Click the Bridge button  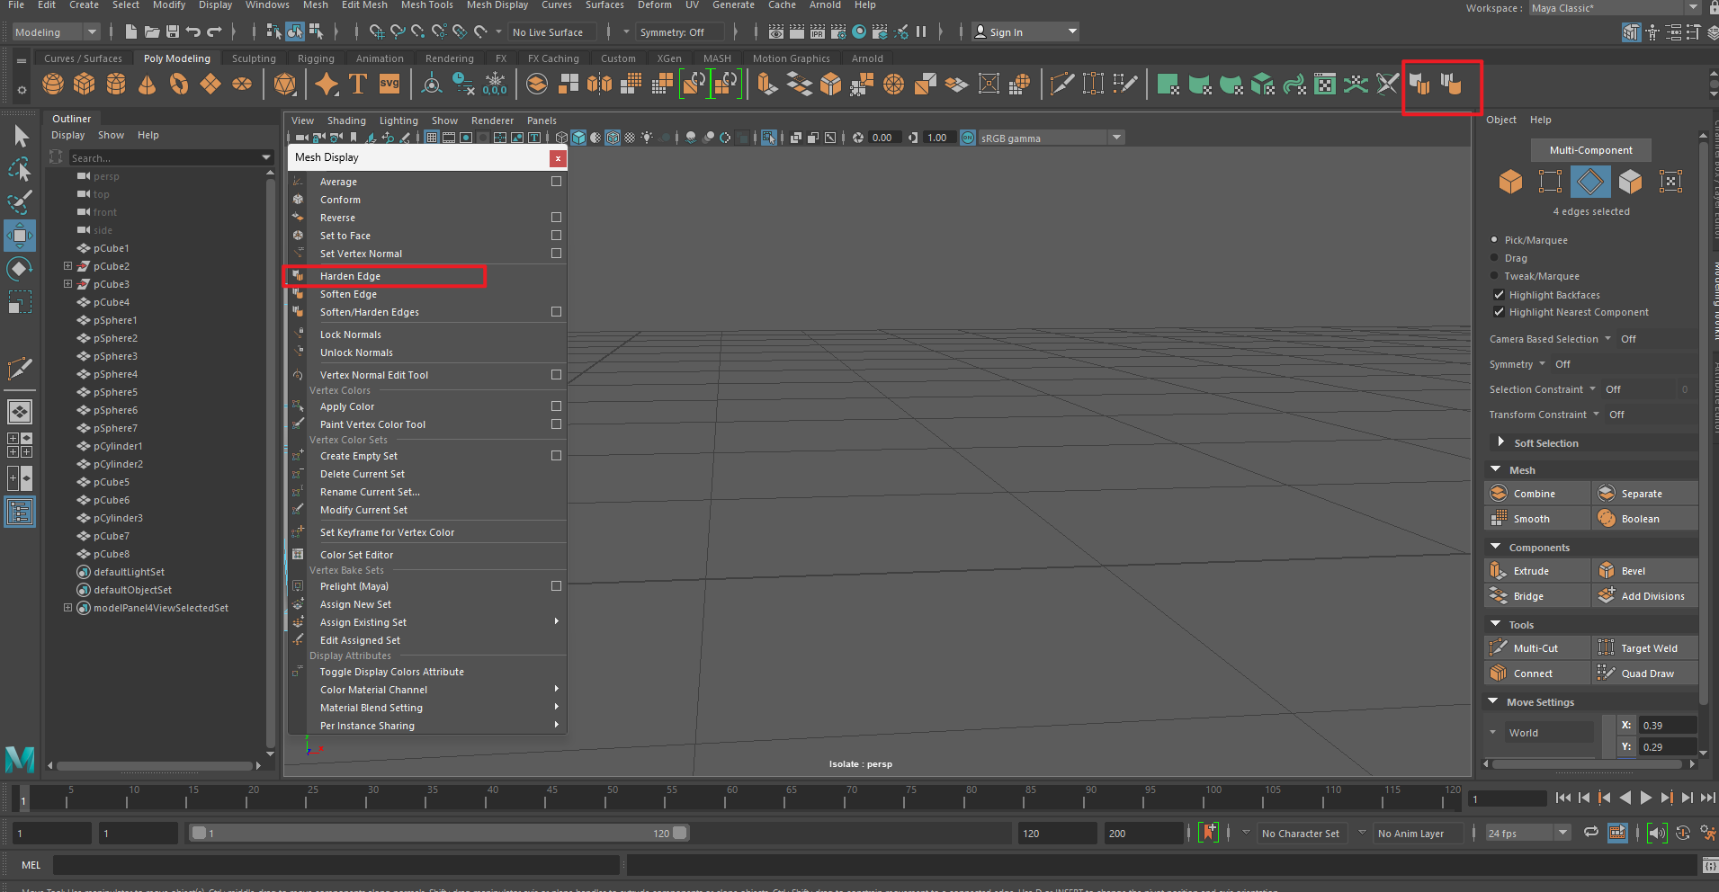[1537, 596]
